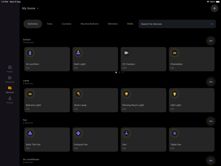Select the Devices section in the sidebar
Image resolution: width=221 pixels, height=166 pixels.
point(10,90)
